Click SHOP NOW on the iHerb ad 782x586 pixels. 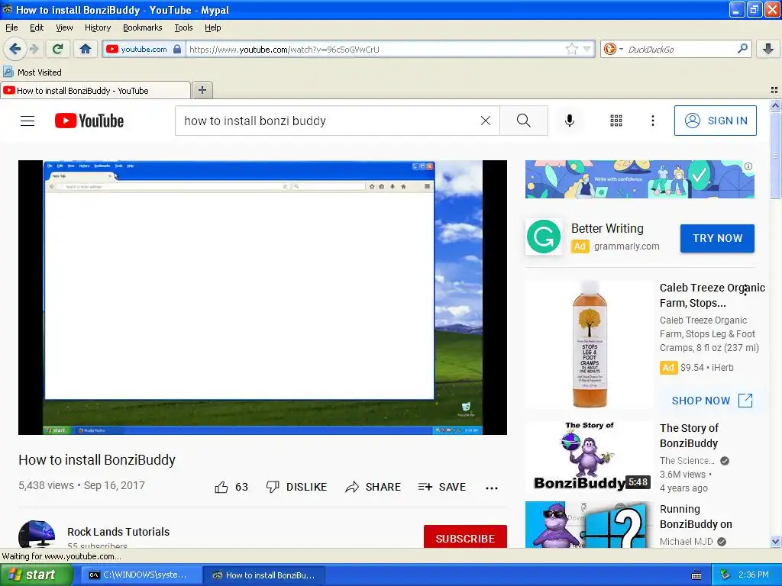coord(712,400)
